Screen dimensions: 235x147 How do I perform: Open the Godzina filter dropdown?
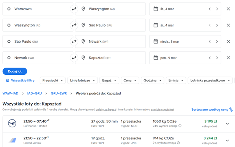point(152,80)
